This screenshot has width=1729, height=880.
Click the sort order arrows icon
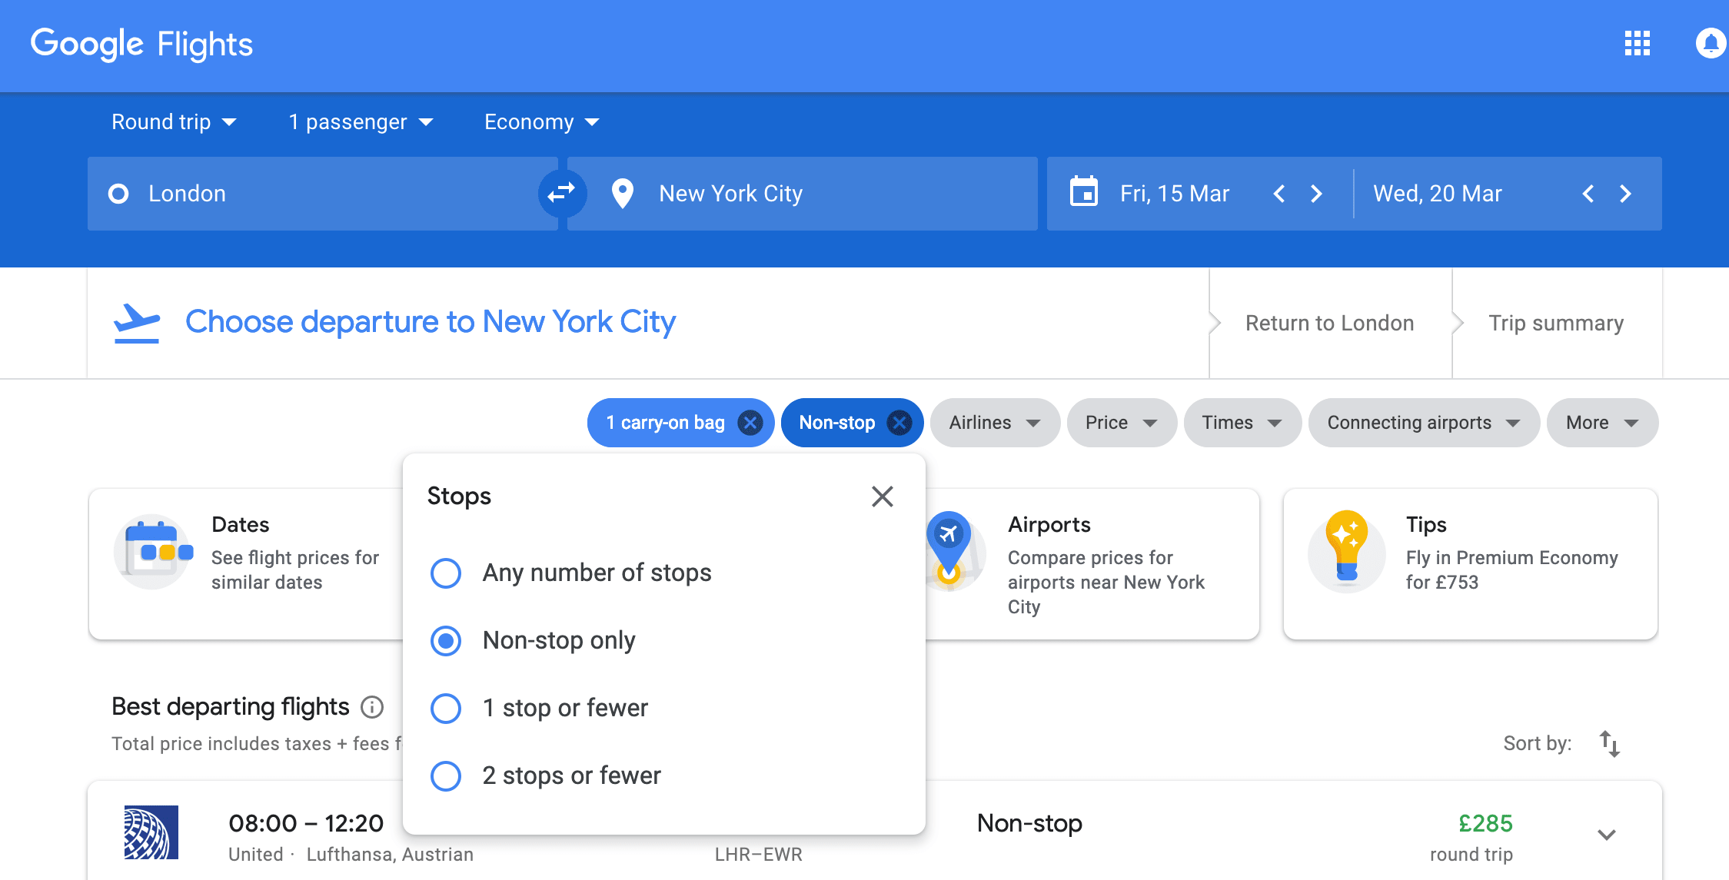(1609, 743)
